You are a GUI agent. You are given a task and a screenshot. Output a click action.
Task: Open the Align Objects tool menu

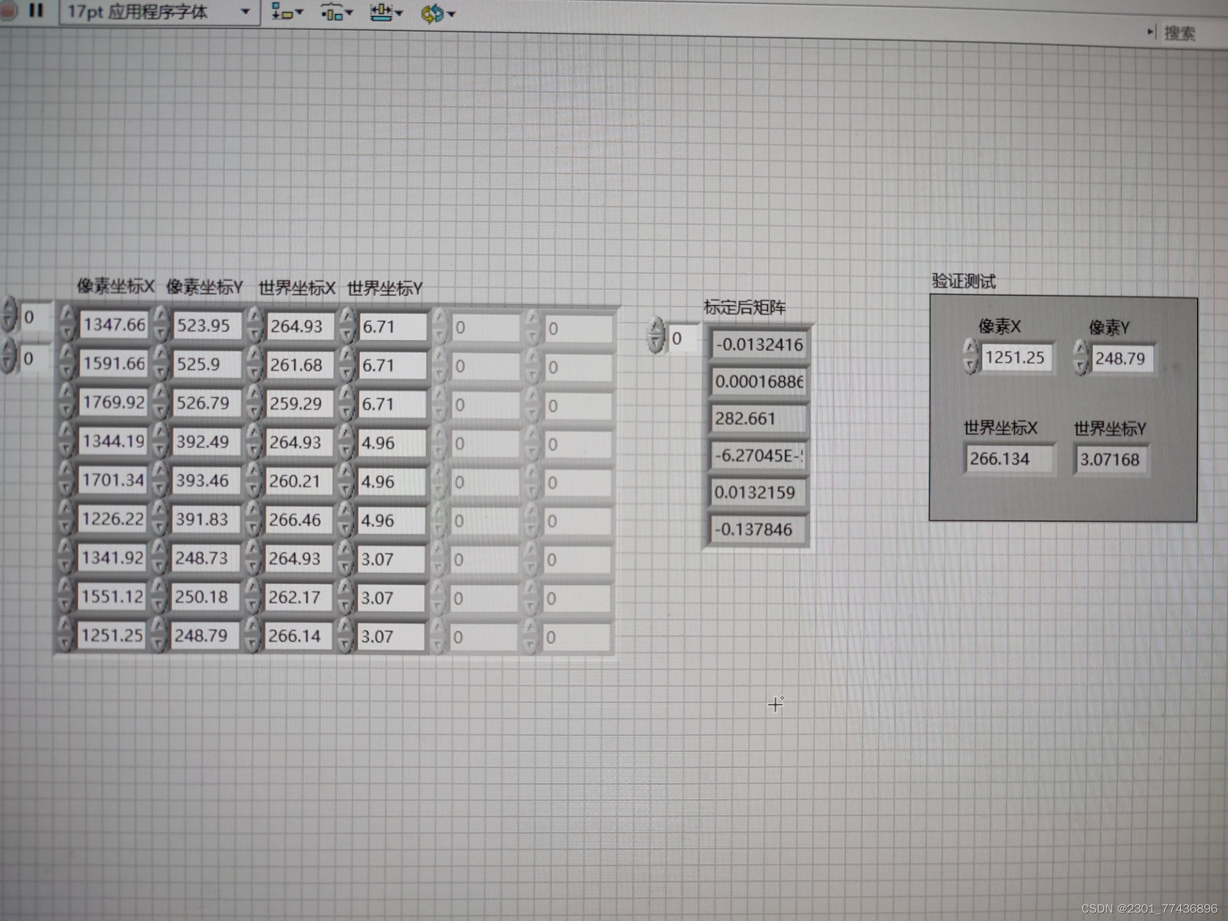(x=287, y=12)
